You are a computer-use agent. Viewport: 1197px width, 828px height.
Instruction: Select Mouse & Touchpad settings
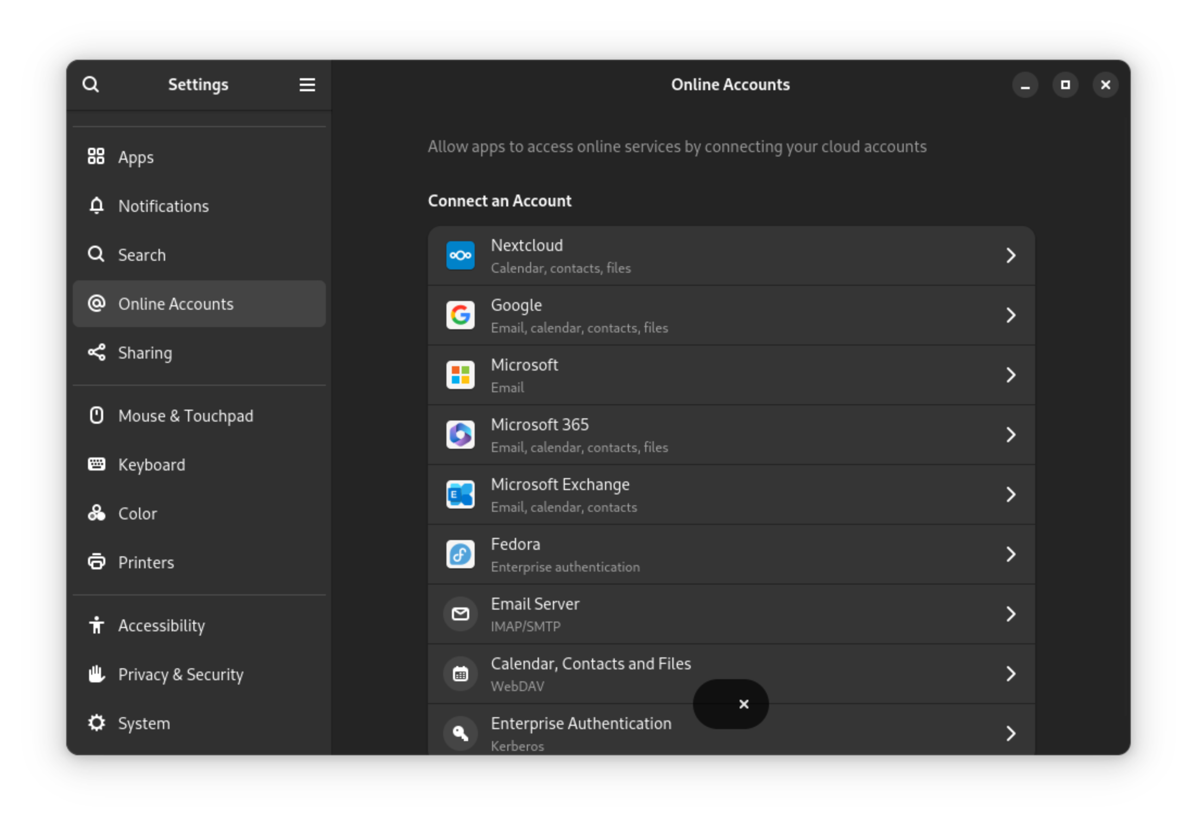point(186,416)
